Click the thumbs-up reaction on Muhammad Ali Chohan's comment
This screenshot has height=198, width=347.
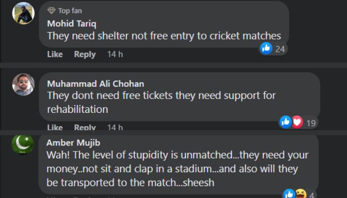point(286,122)
